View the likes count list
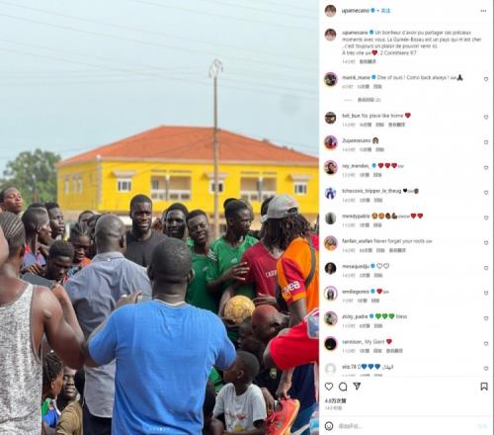The image size is (494, 435). click(x=335, y=401)
